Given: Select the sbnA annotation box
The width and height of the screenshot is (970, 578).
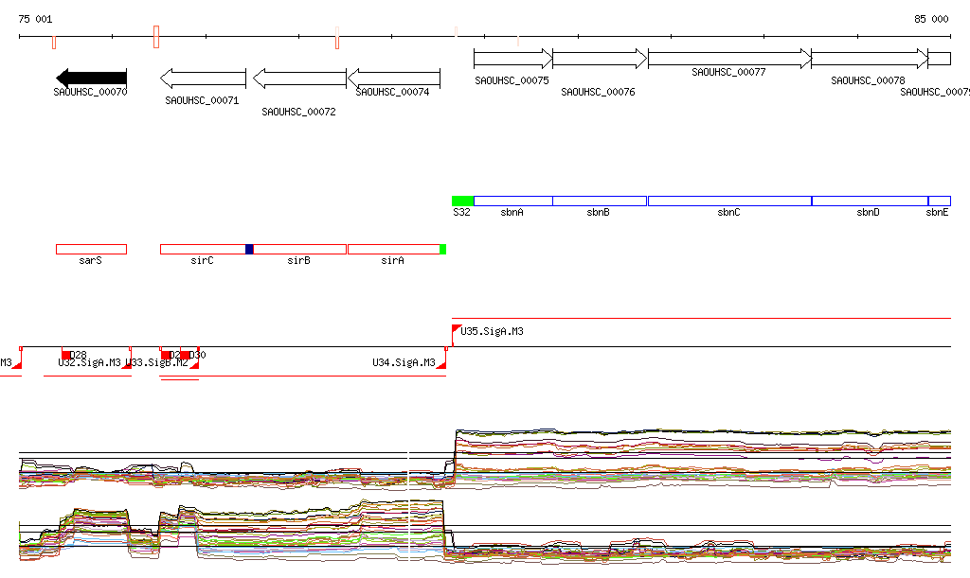Looking at the screenshot, I should pyautogui.click(x=512, y=201).
